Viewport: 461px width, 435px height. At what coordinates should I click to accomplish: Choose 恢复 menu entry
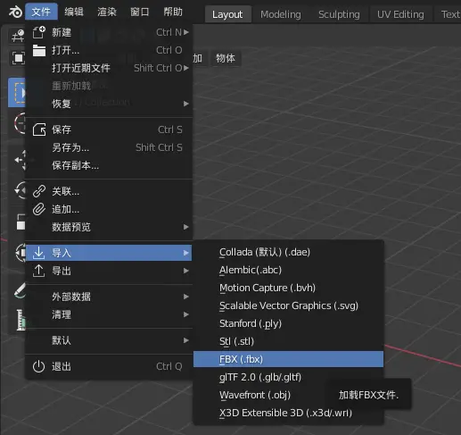click(x=109, y=104)
